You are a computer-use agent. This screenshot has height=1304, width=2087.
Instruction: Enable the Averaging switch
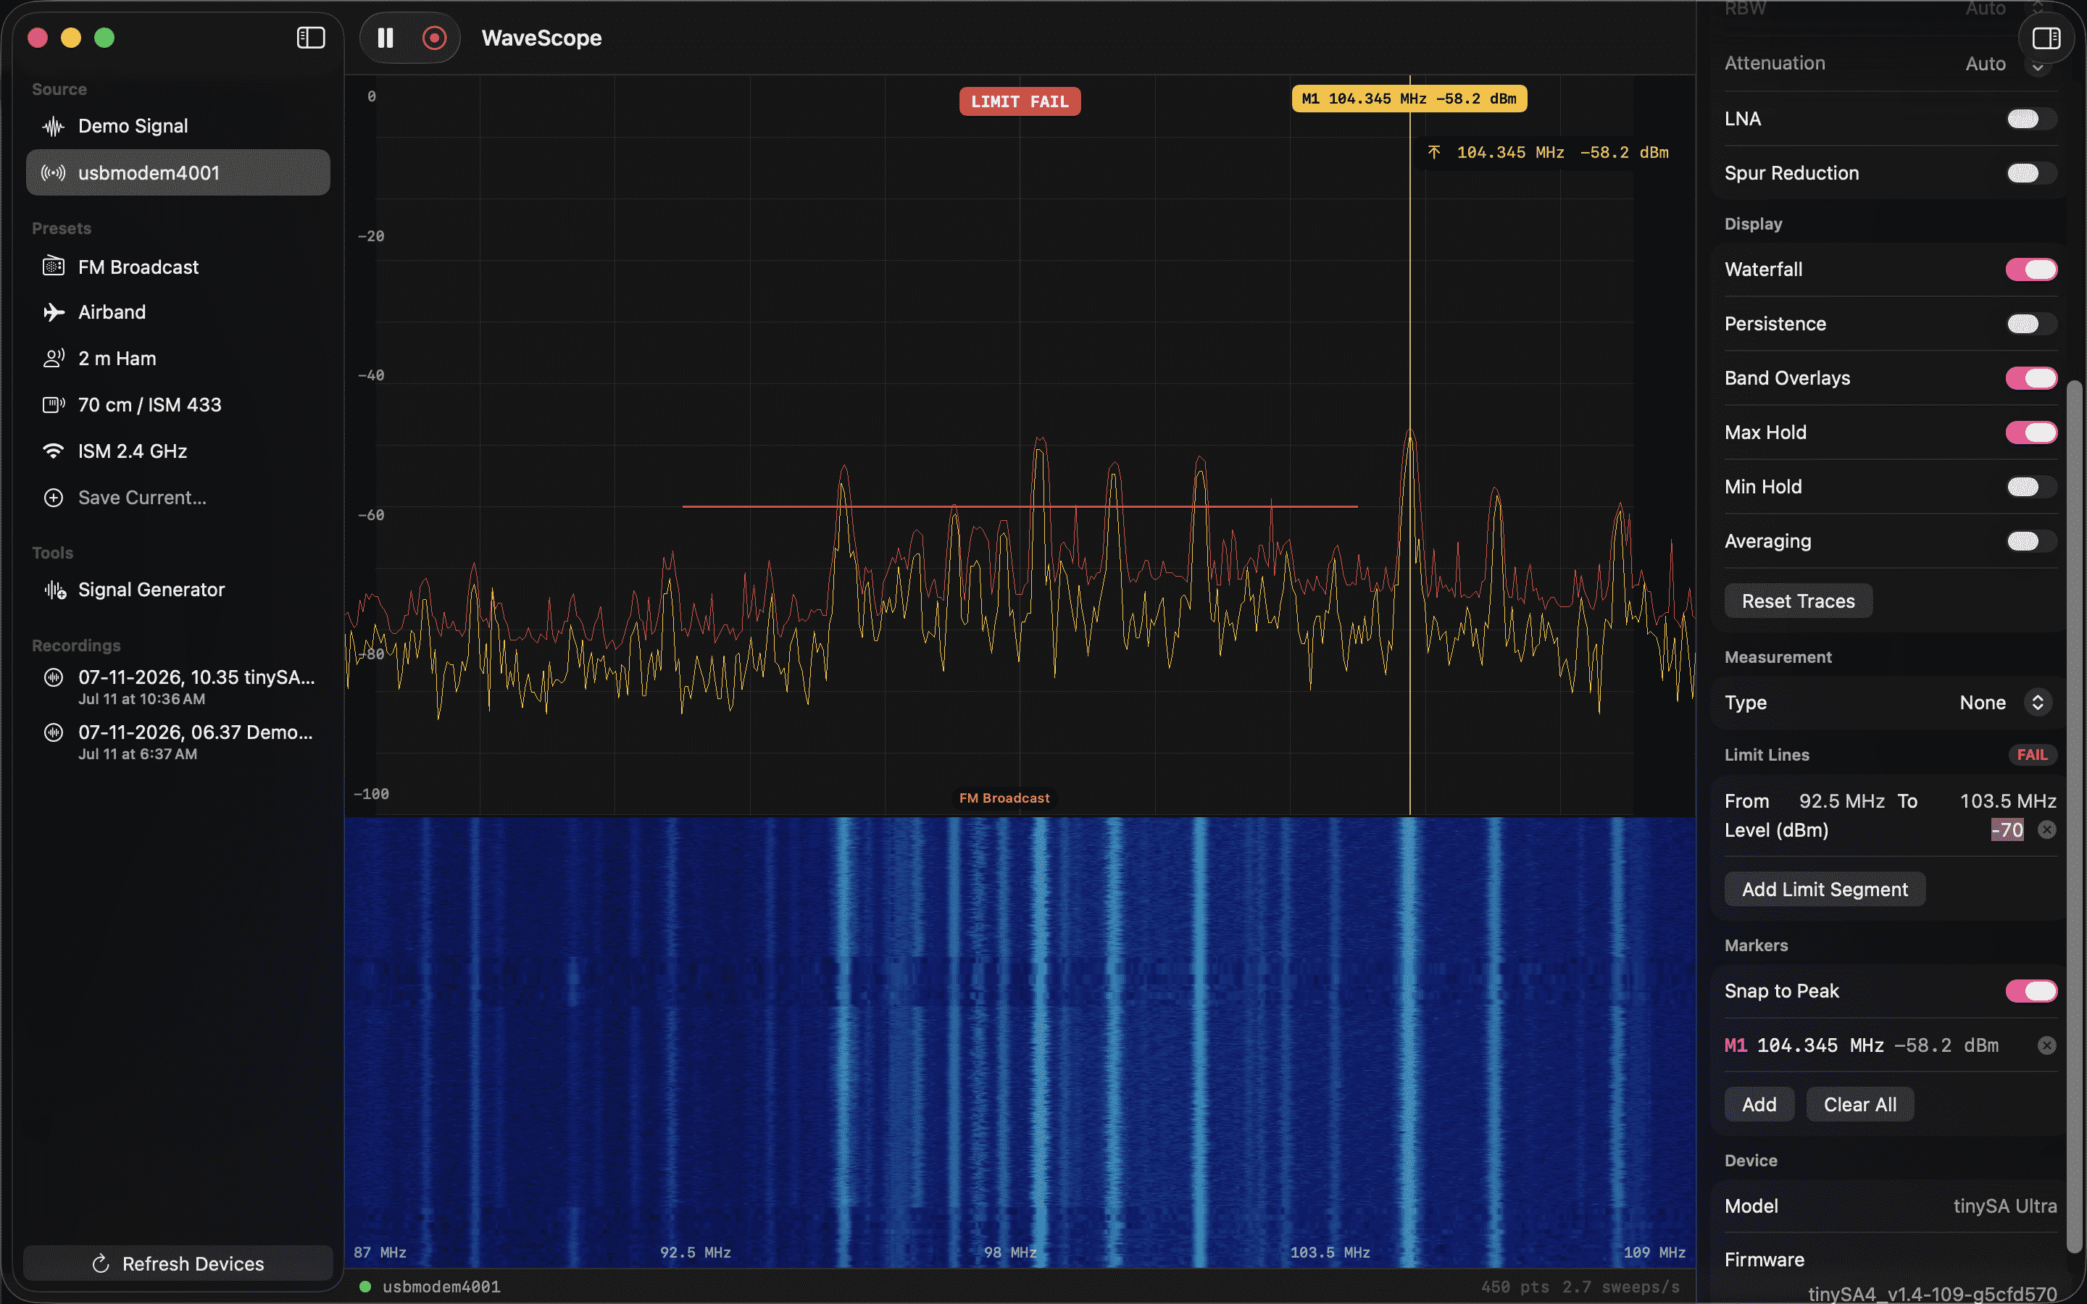click(x=2031, y=540)
